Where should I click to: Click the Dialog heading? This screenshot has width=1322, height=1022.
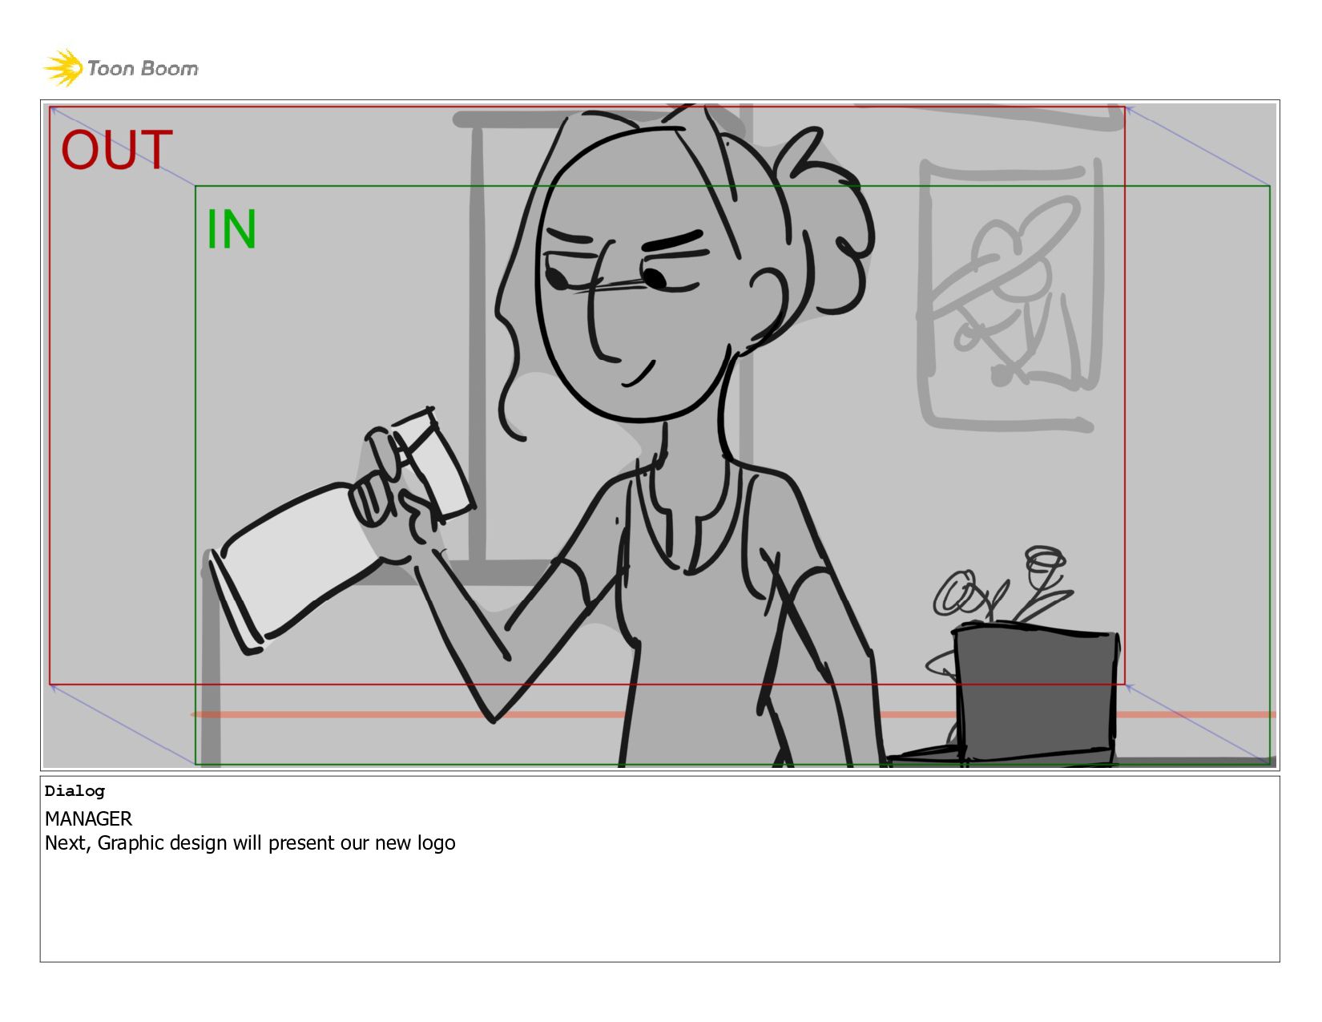(75, 791)
